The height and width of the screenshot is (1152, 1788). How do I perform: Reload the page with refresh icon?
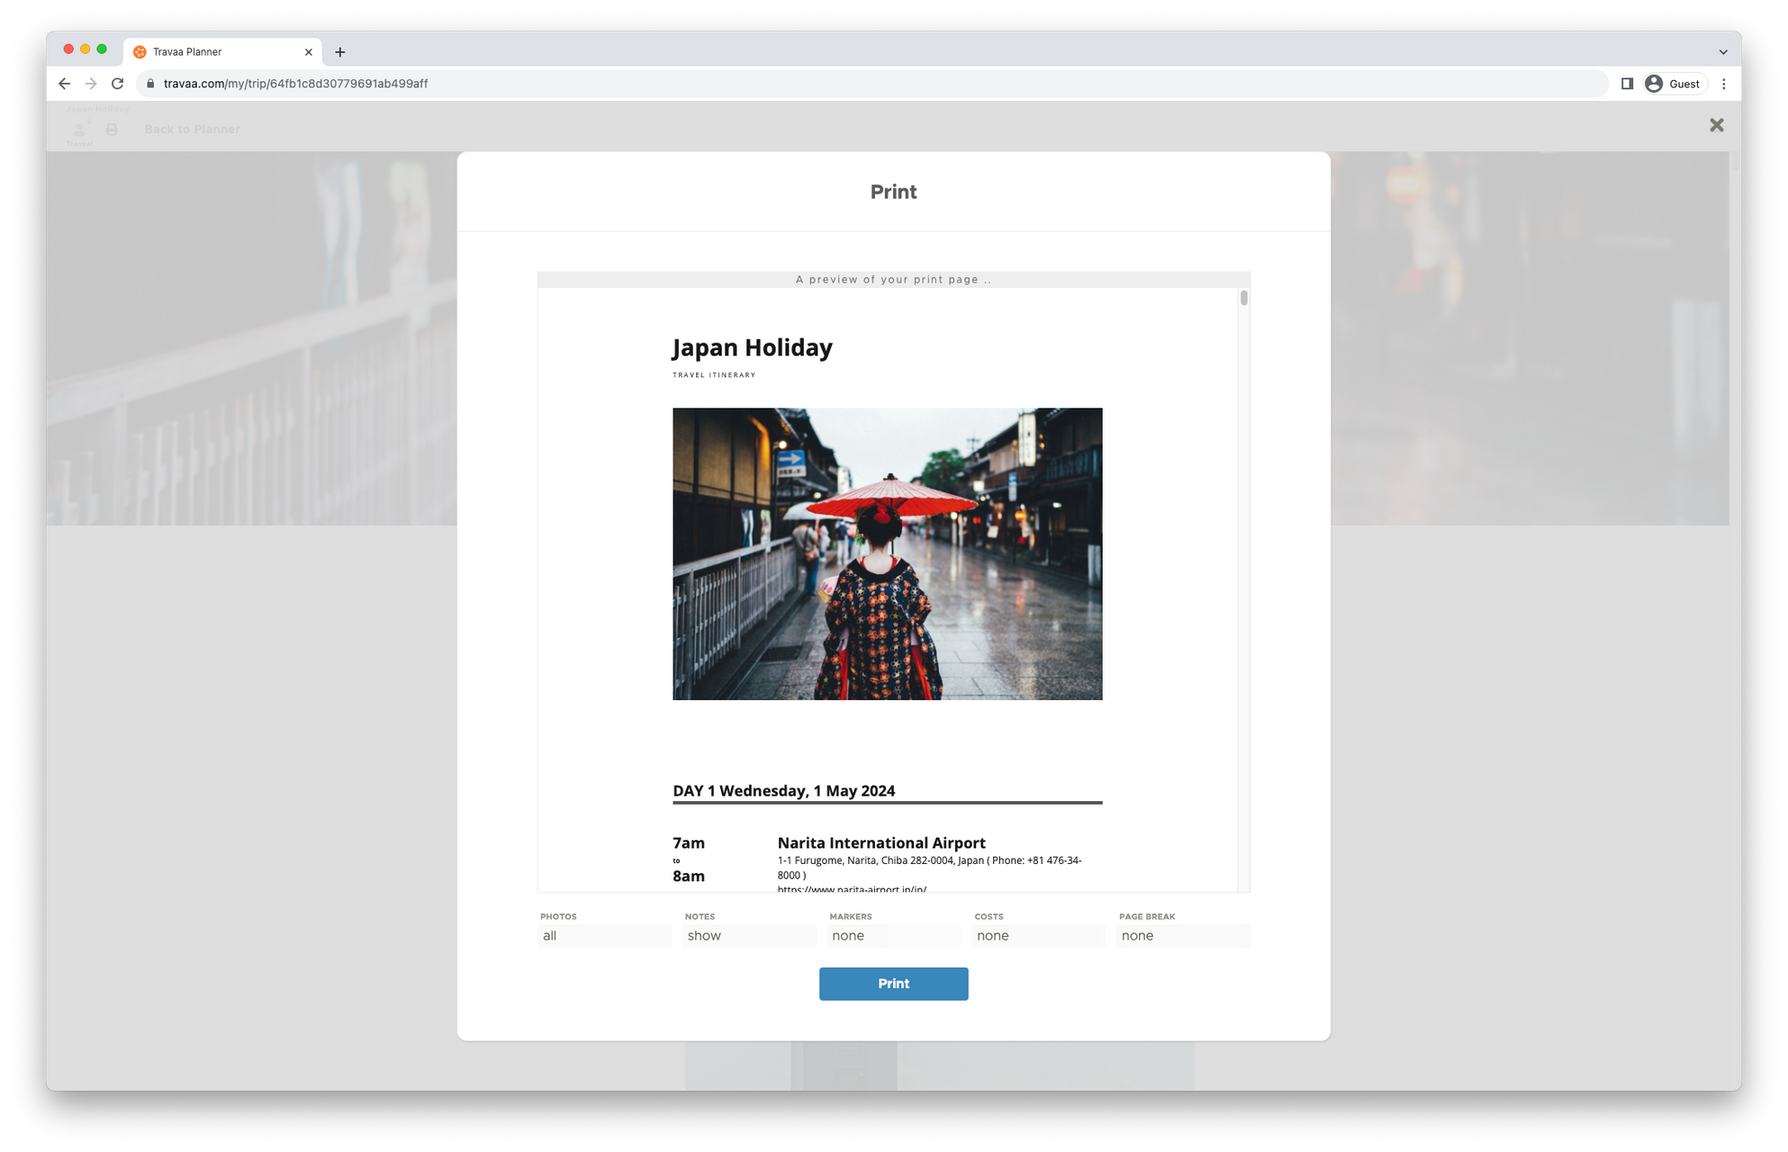point(117,84)
